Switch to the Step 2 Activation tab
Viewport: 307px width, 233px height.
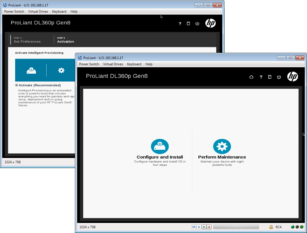65,40
